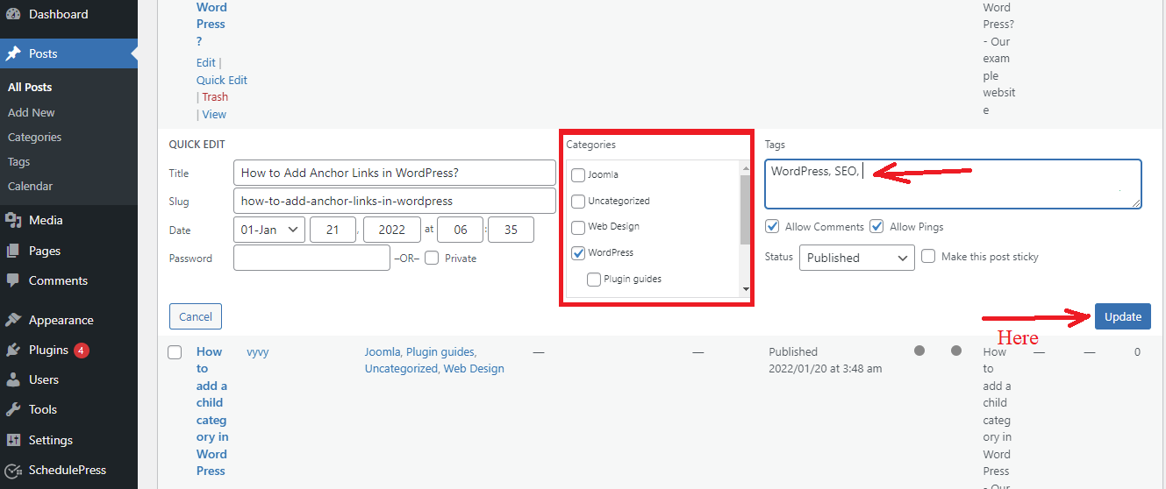
Task: Click the Tools wrench icon
Action: click(13, 409)
